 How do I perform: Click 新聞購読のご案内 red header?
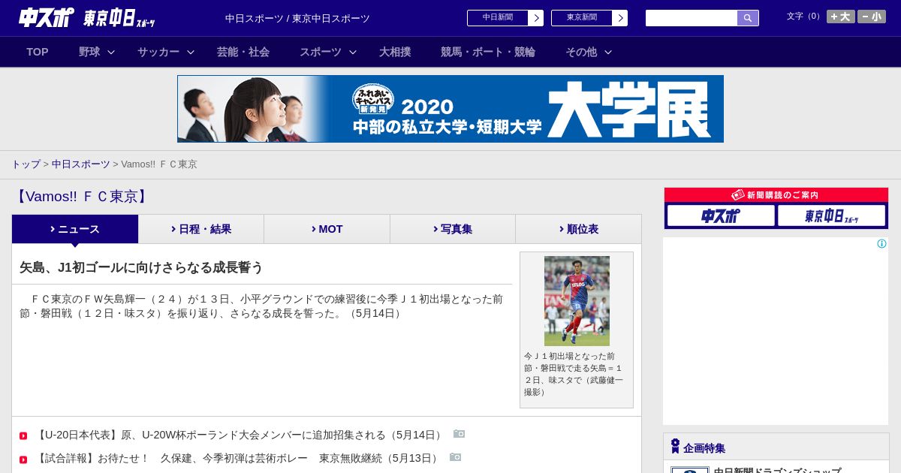(776, 195)
